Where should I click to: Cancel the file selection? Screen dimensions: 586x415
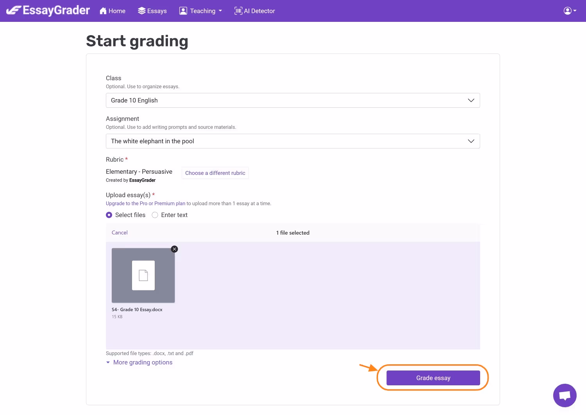(120, 233)
